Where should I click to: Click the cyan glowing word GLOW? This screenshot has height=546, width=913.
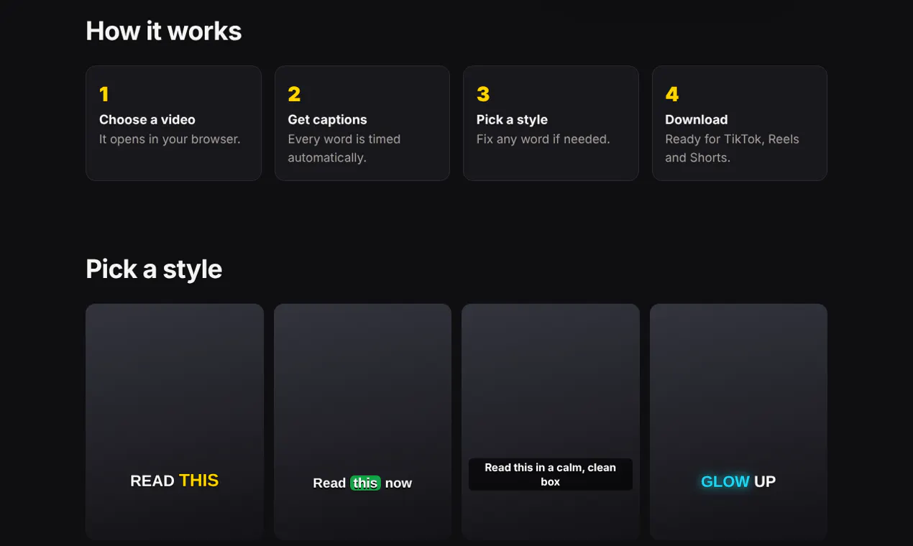pyautogui.click(x=725, y=481)
